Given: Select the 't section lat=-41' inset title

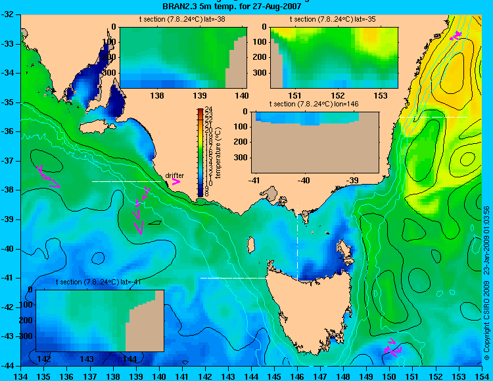Looking at the screenshot, I should (98, 282).
